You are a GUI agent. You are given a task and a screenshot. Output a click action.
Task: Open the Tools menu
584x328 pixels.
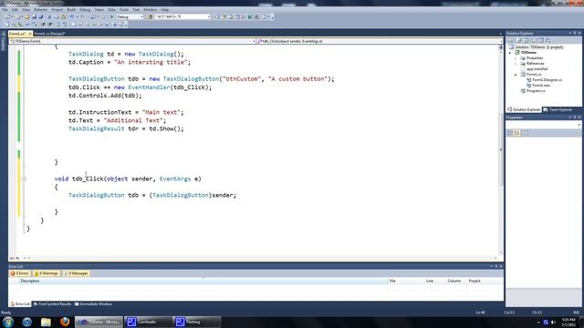point(124,10)
